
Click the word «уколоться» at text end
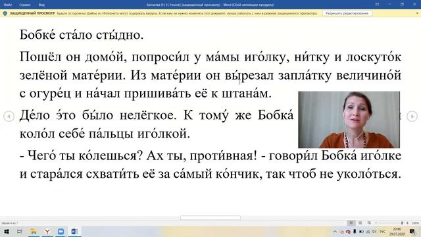369,174
